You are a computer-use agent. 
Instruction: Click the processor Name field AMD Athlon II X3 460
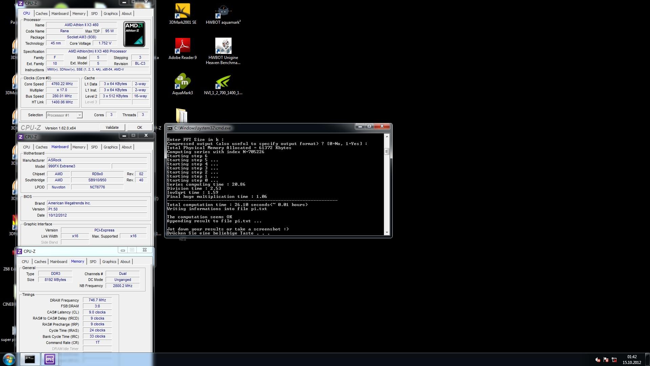point(82,25)
